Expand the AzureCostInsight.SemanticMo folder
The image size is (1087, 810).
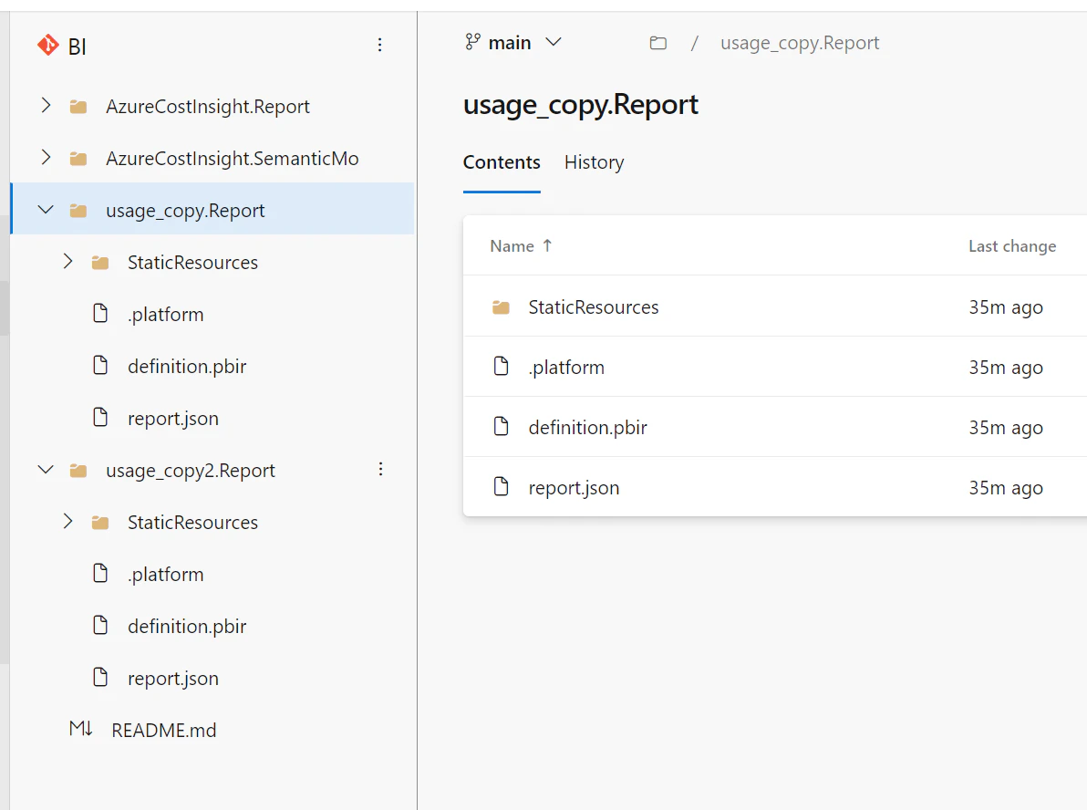tap(46, 158)
